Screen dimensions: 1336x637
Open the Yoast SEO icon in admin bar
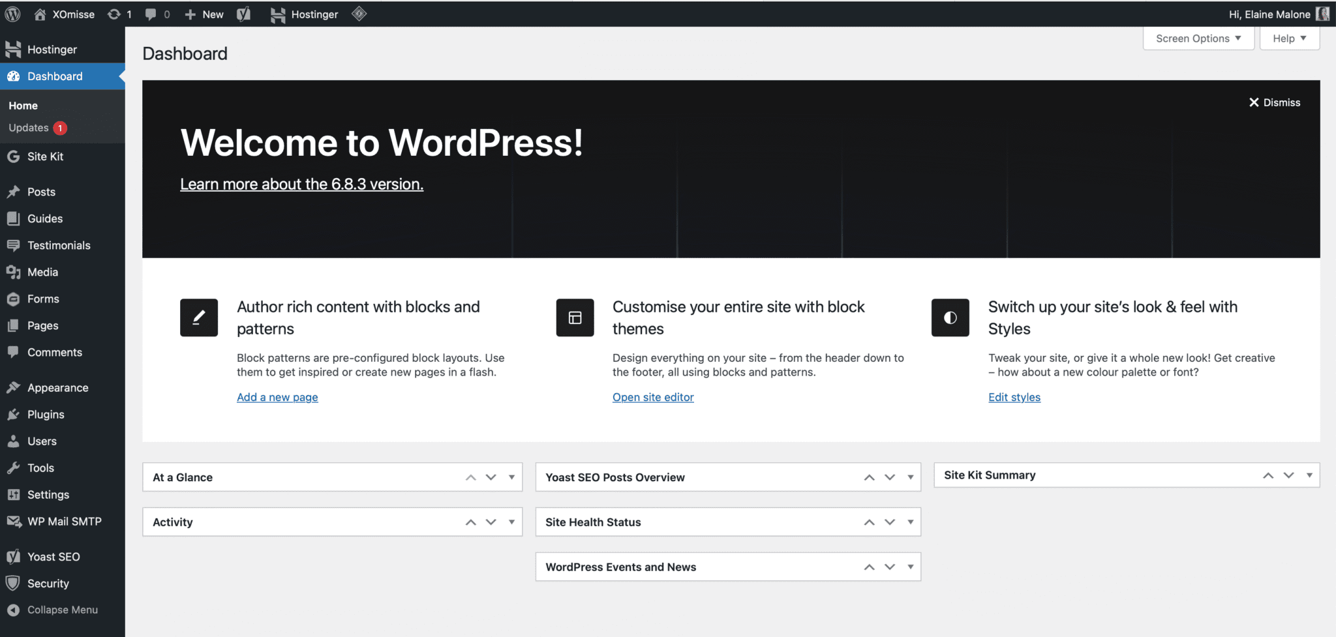(244, 14)
